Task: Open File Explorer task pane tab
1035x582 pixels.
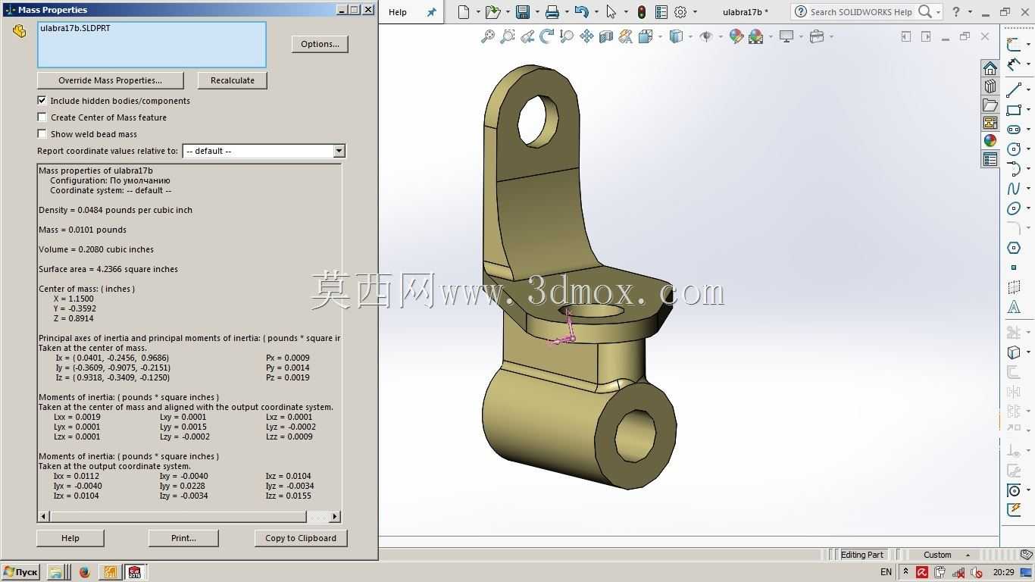Action: 990,105
